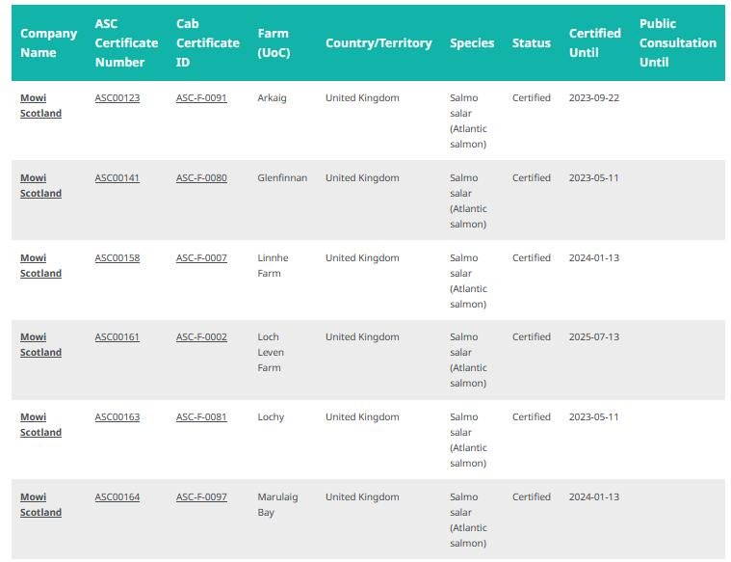Follow the ASC-F-0007 cab certificate link
Image resolution: width=731 pixels, height=562 pixels.
[201, 257]
